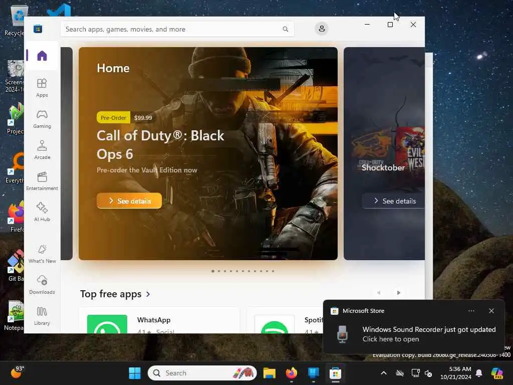Select the Git Bash desktop shortcut

pyautogui.click(x=15, y=266)
